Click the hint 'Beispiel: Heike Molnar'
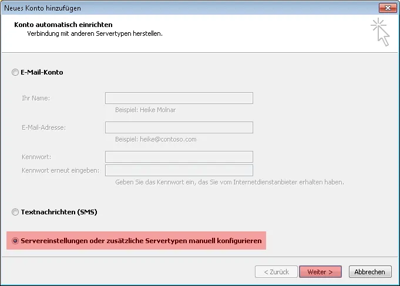The width and height of the screenshot is (400, 286). pyautogui.click(x=146, y=110)
